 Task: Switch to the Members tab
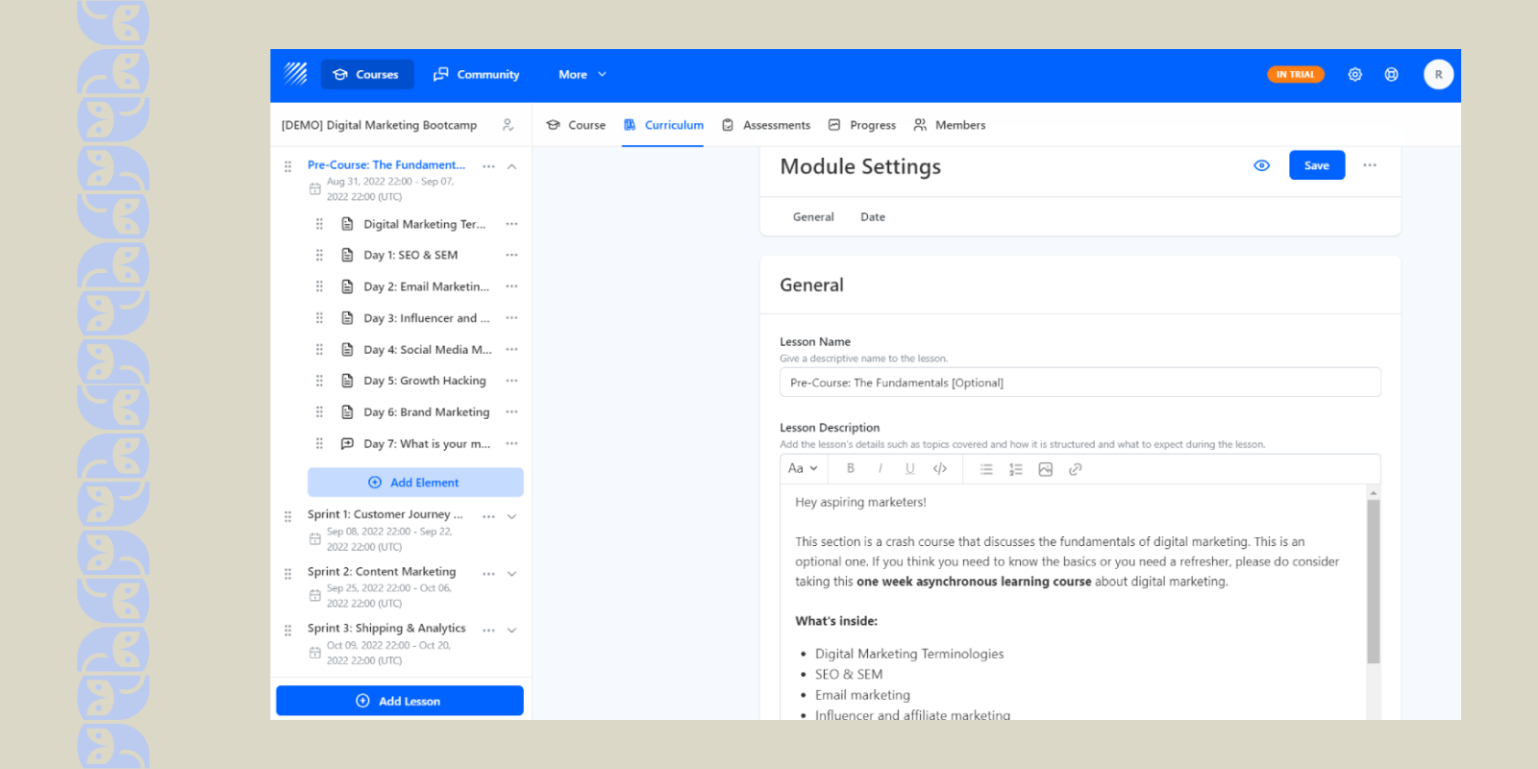(950, 125)
